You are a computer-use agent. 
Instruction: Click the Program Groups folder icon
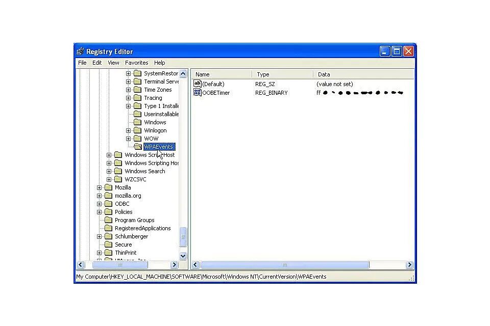click(108, 220)
